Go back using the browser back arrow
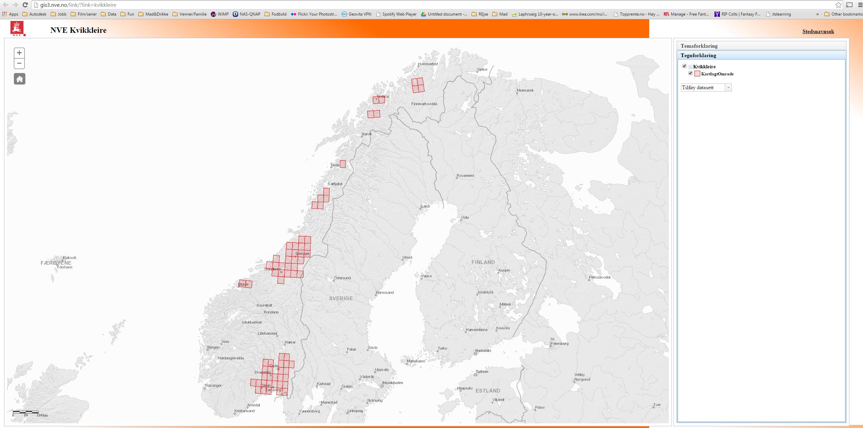This screenshot has width=863, height=428. [x=6, y=5]
